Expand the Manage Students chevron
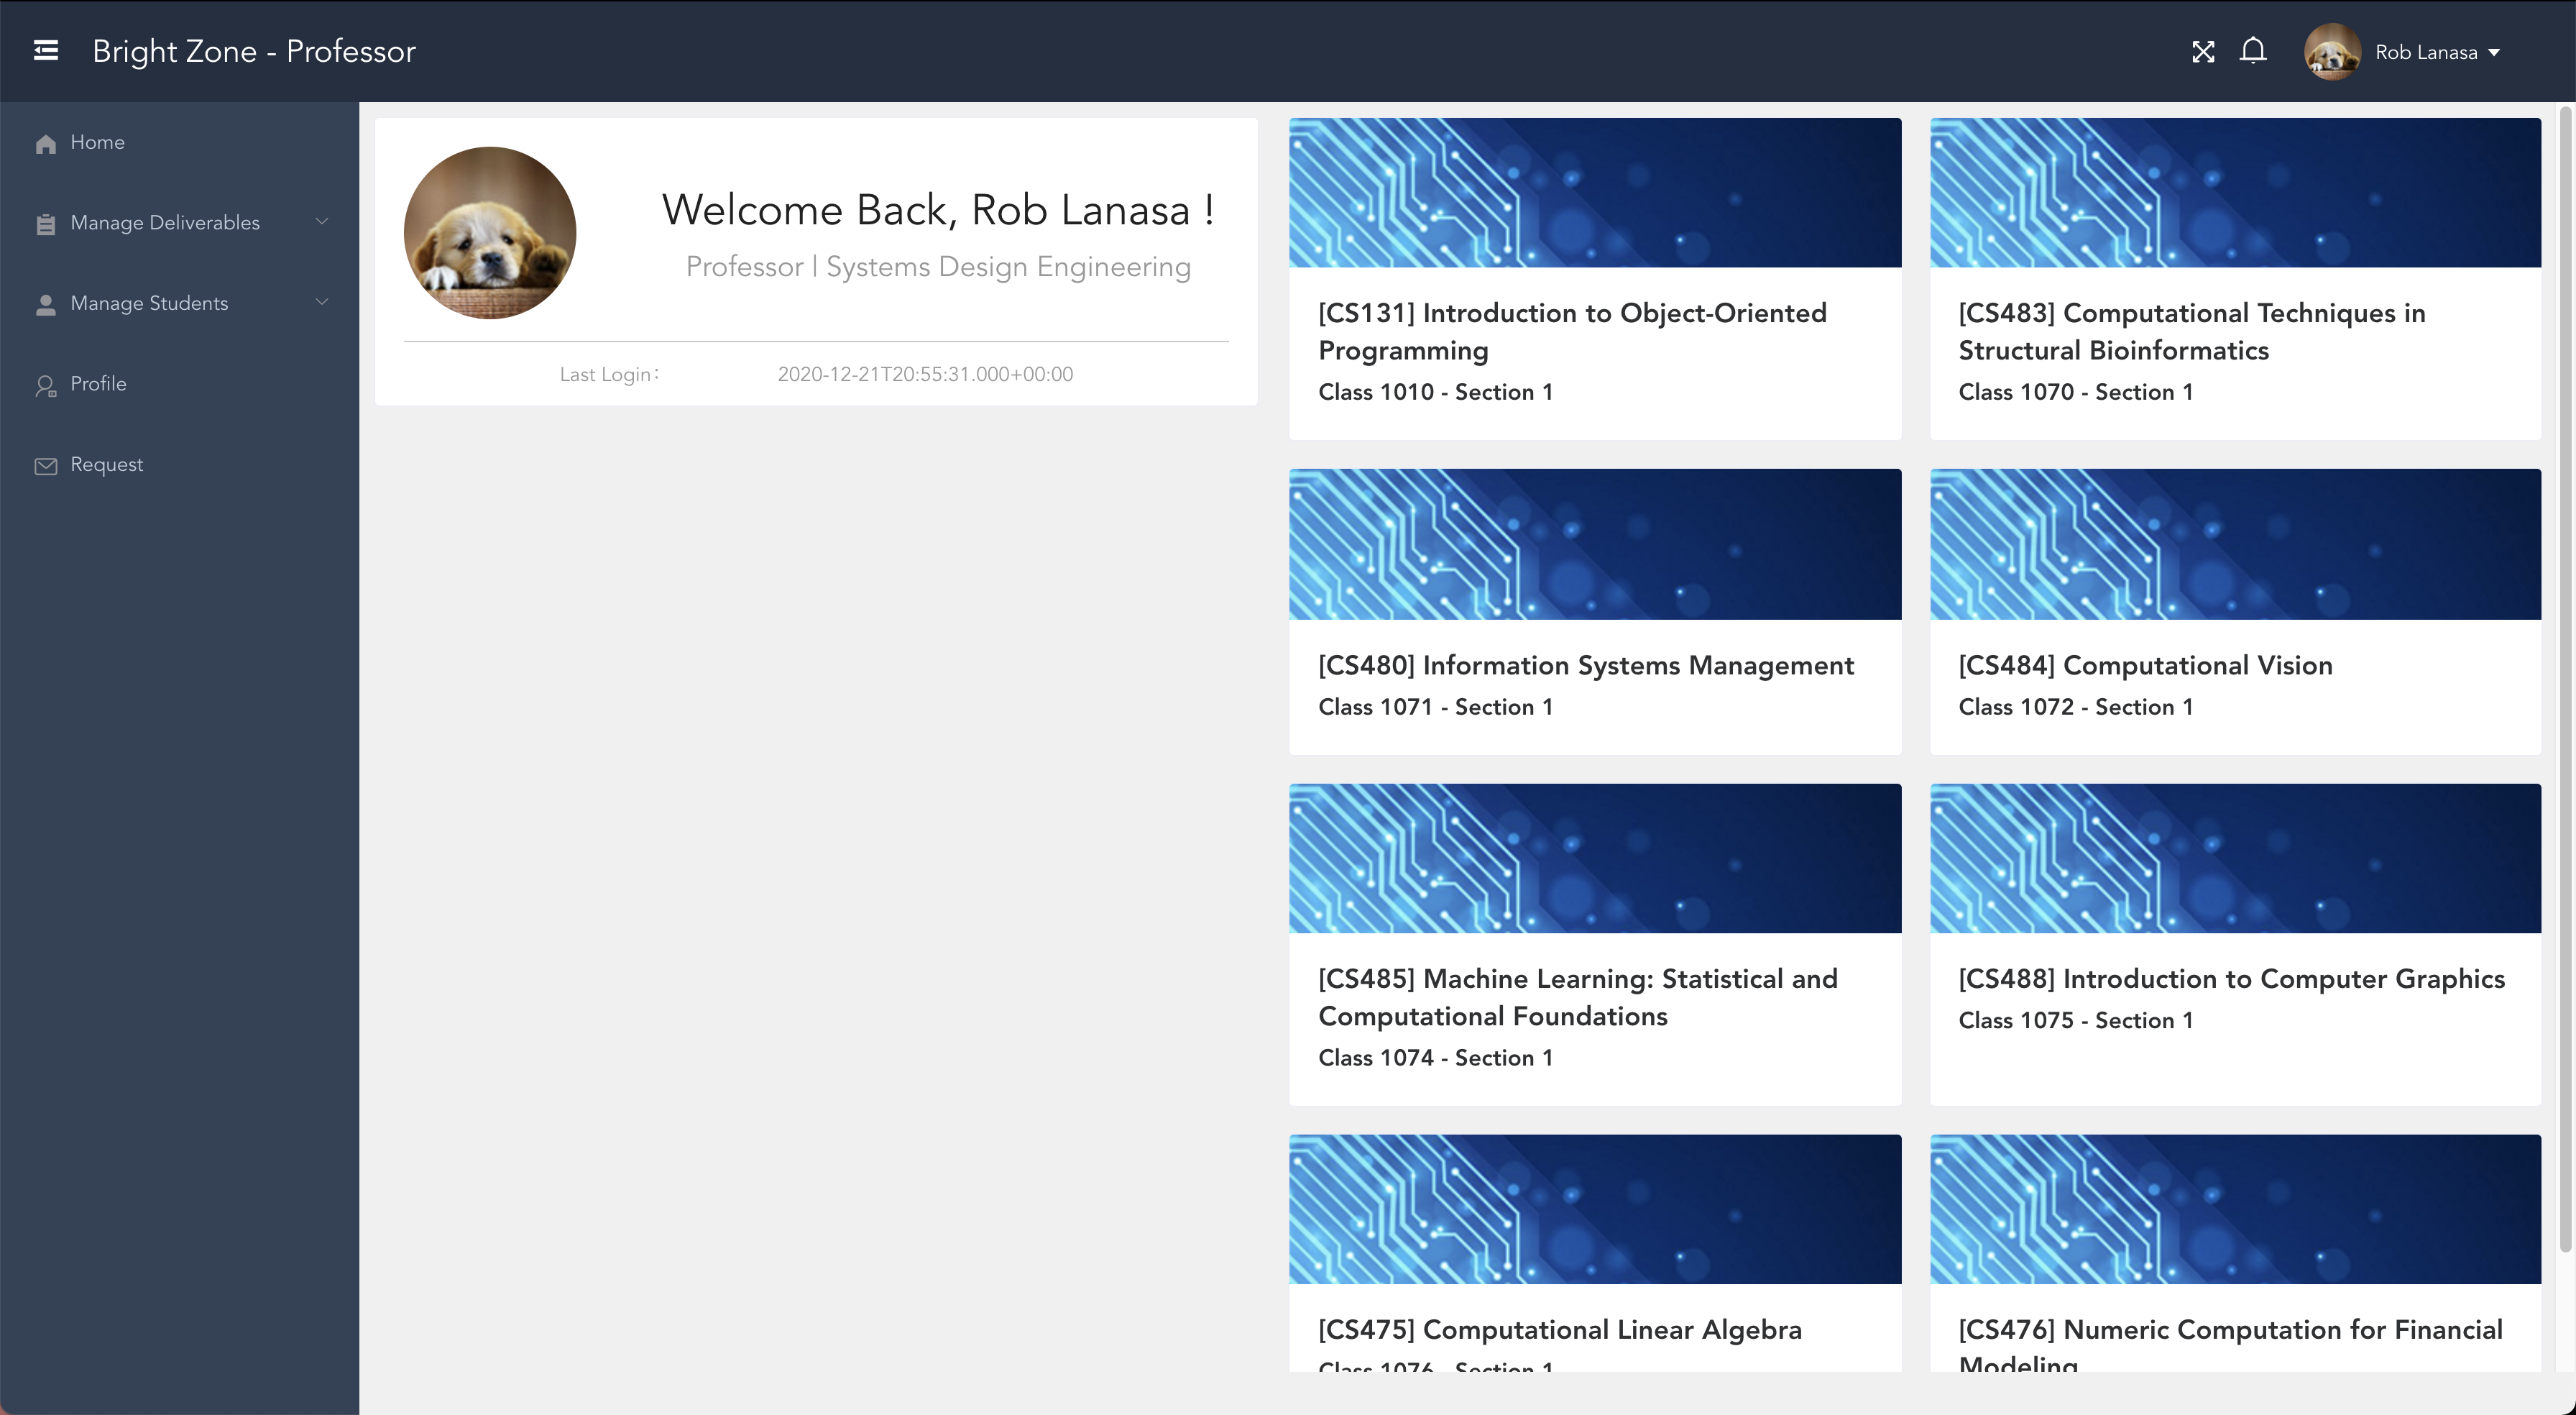 [322, 302]
